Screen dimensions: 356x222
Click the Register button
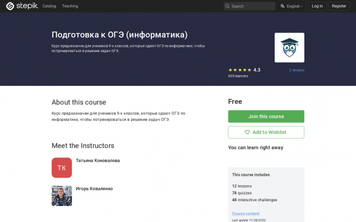(x=339, y=6)
